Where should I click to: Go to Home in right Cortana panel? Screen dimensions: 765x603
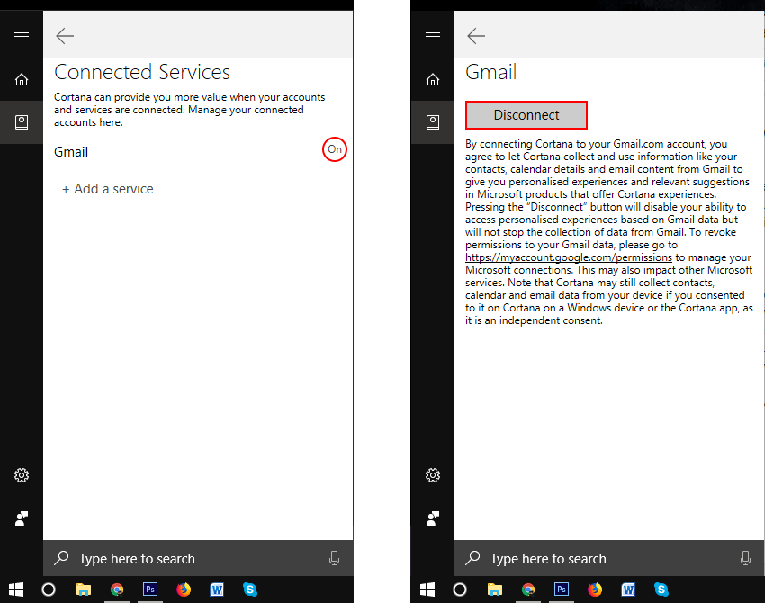(433, 79)
